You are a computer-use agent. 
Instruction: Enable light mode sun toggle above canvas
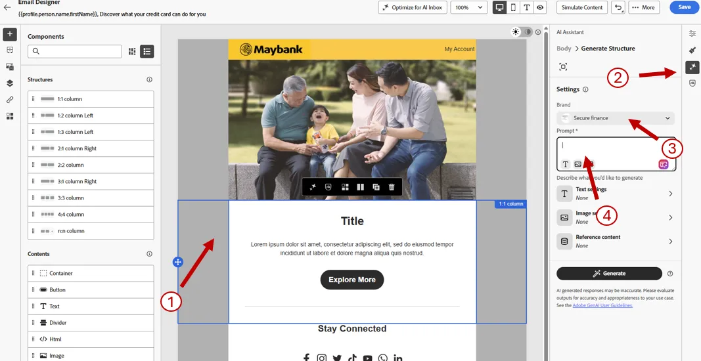coord(516,32)
